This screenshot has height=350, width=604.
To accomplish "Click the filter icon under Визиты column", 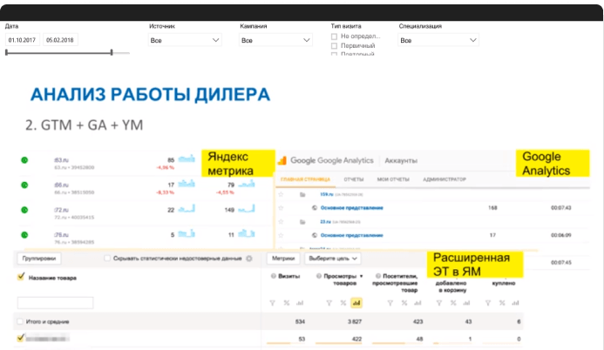I will 272,303.
